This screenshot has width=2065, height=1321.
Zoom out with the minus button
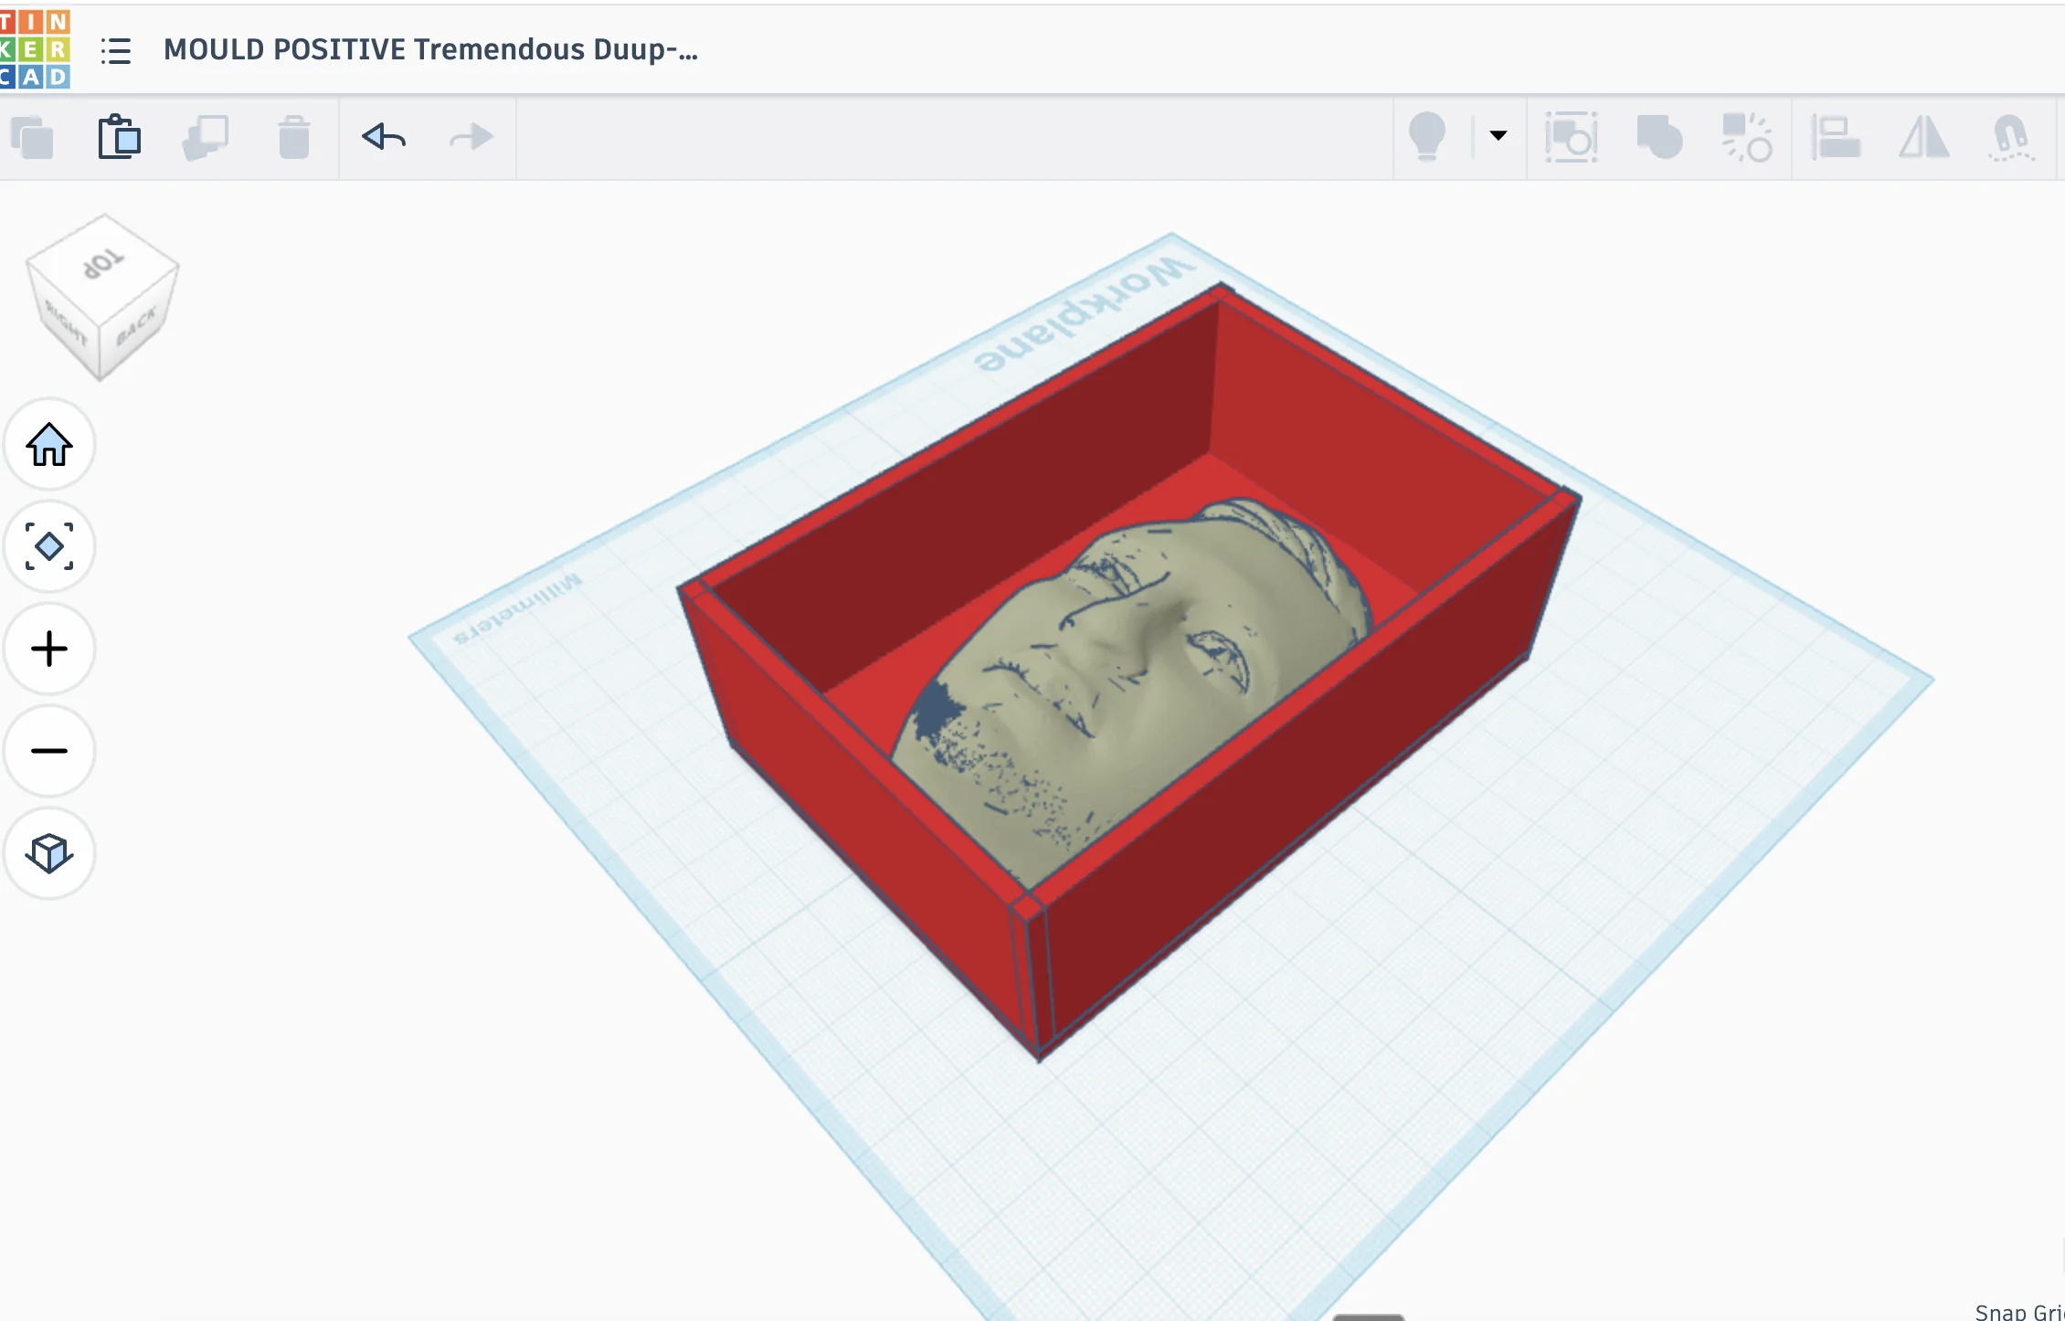[x=49, y=751]
